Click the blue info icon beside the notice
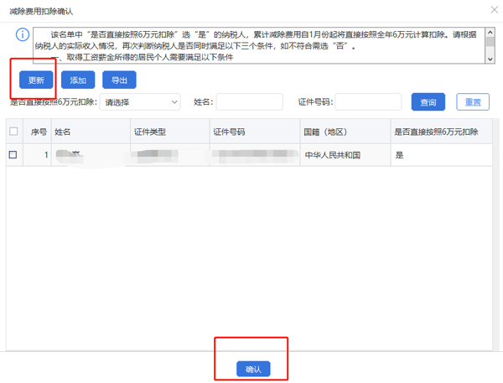Image resolution: width=503 pixels, height=383 pixels. (22, 35)
